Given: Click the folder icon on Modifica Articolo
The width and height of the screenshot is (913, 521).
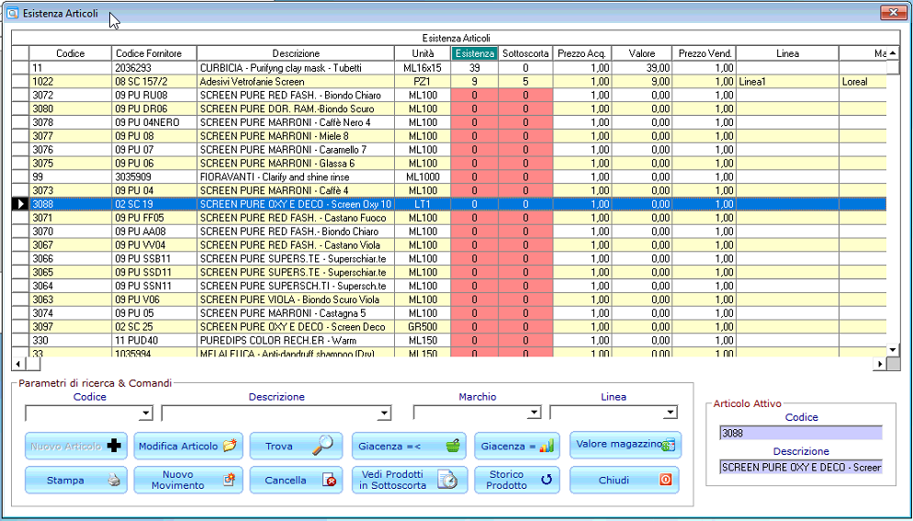Looking at the screenshot, I should [x=231, y=446].
